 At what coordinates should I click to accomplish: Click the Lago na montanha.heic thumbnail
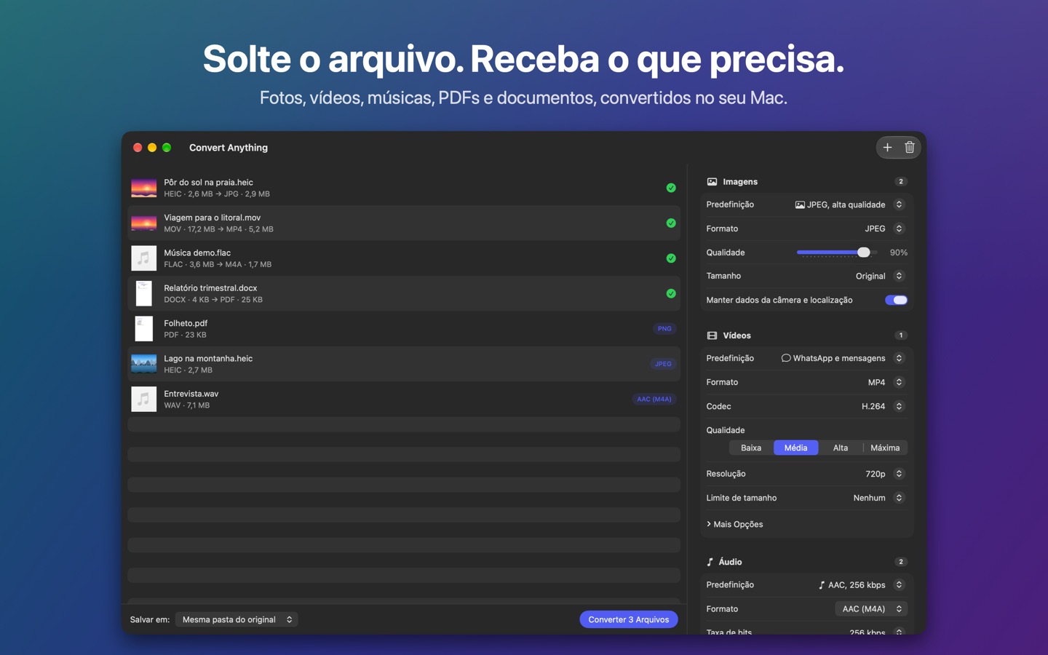point(144,364)
